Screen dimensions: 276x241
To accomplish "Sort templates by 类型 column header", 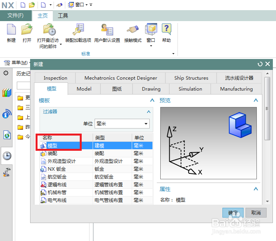I will [x=112, y=137].
